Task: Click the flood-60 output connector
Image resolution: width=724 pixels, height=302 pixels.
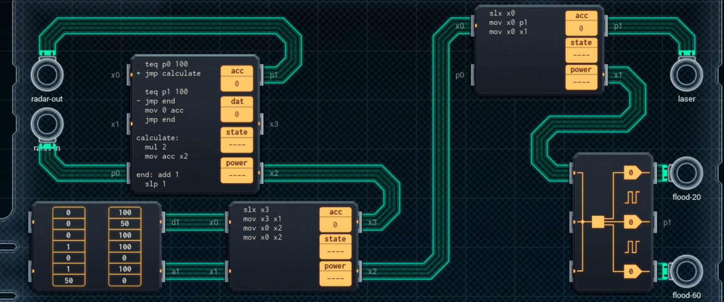Action: [686, 271]
